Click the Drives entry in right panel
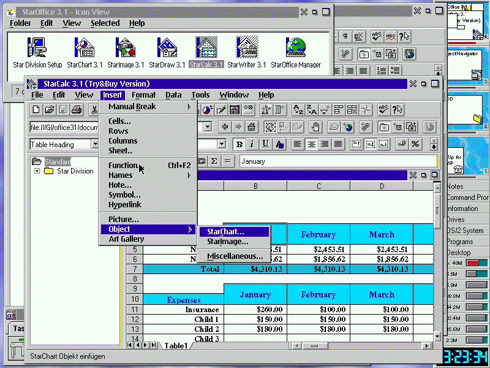490x368 pixels. (456, 220)
